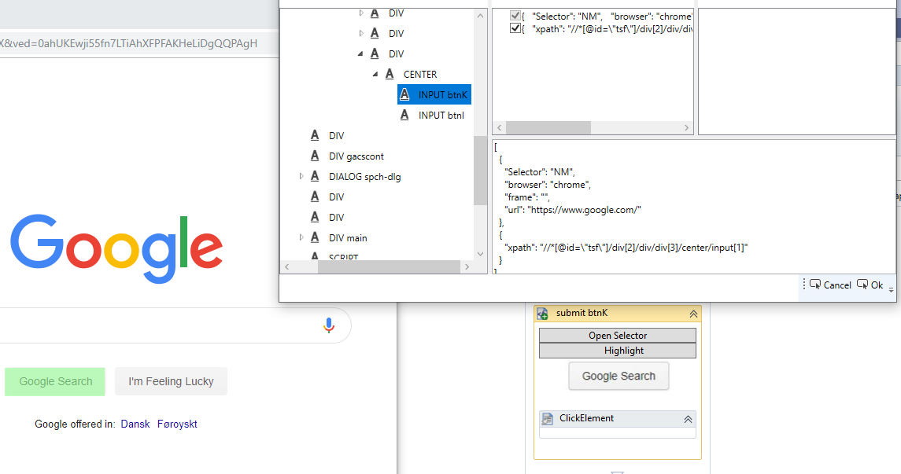Click into the selector JSON text area
Image resolution: width=901 pixels, height=474 pixels.
click(x=693, y=206)
